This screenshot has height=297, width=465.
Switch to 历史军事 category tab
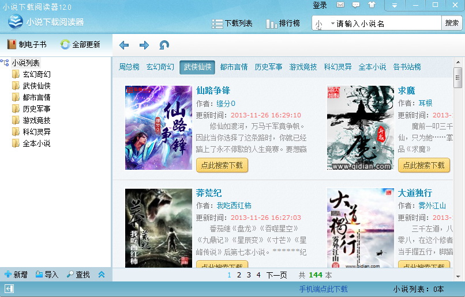point(268,67)
